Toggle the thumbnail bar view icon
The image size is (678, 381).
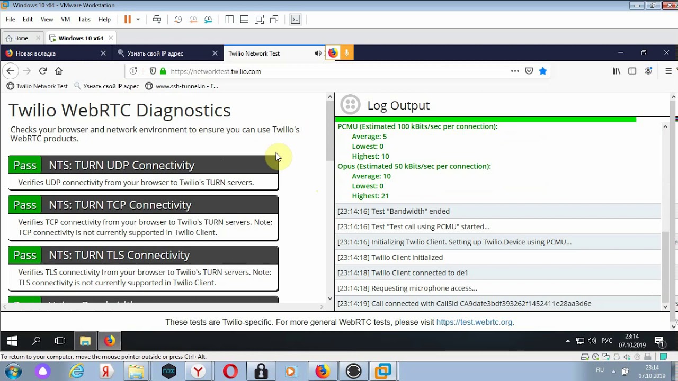pos(244,19)
